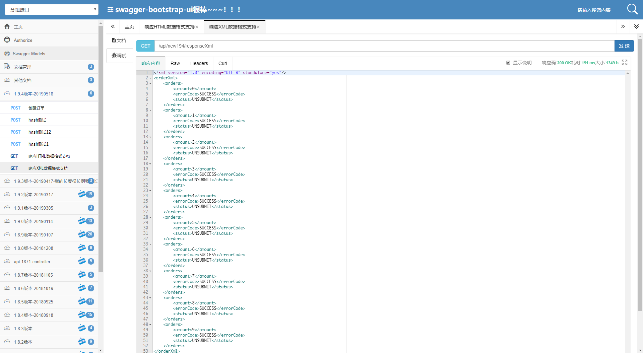The height and width of the screenshot is (353, 643).
Task: Open the home page icon in sidebar
Action: (x=7, y=26)
